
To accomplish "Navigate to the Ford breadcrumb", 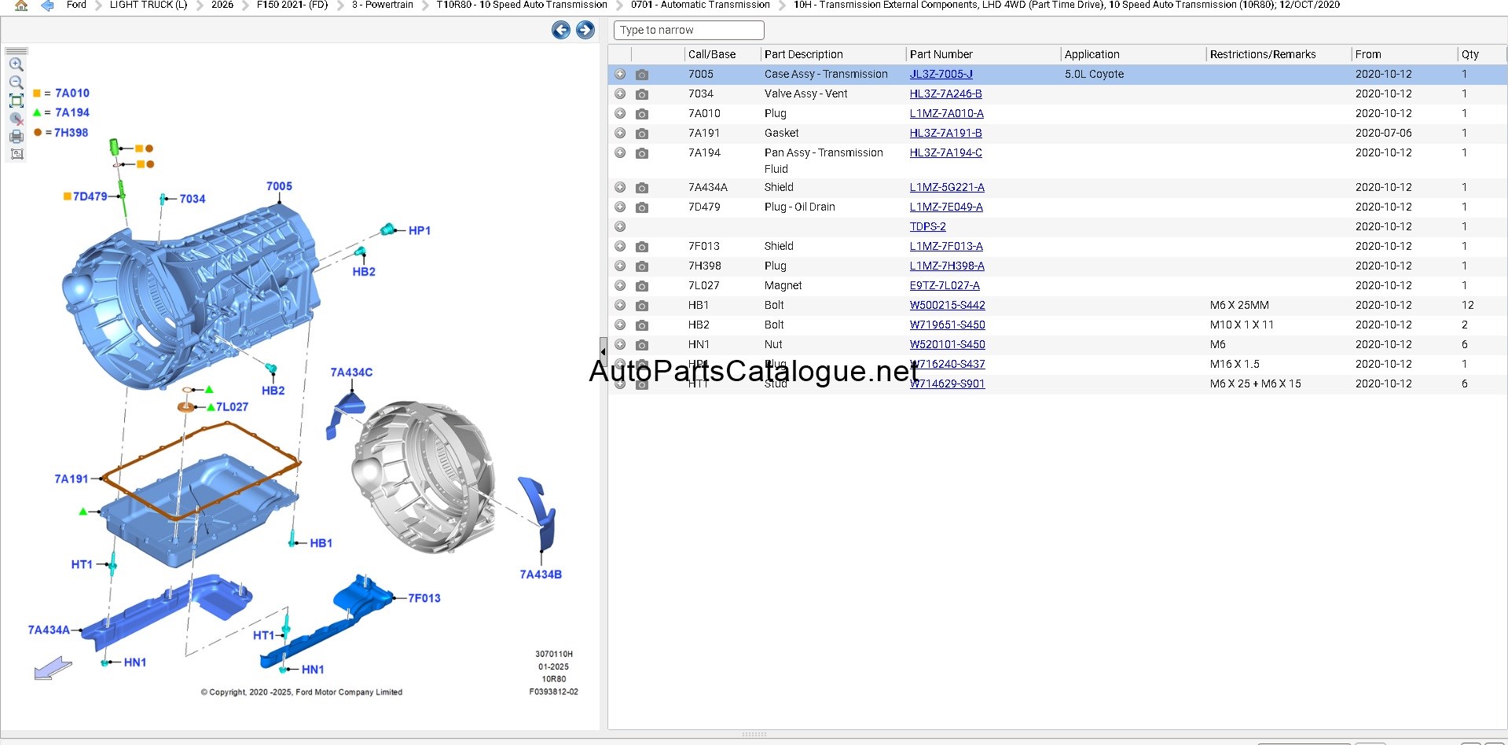I will coord(76,5).
